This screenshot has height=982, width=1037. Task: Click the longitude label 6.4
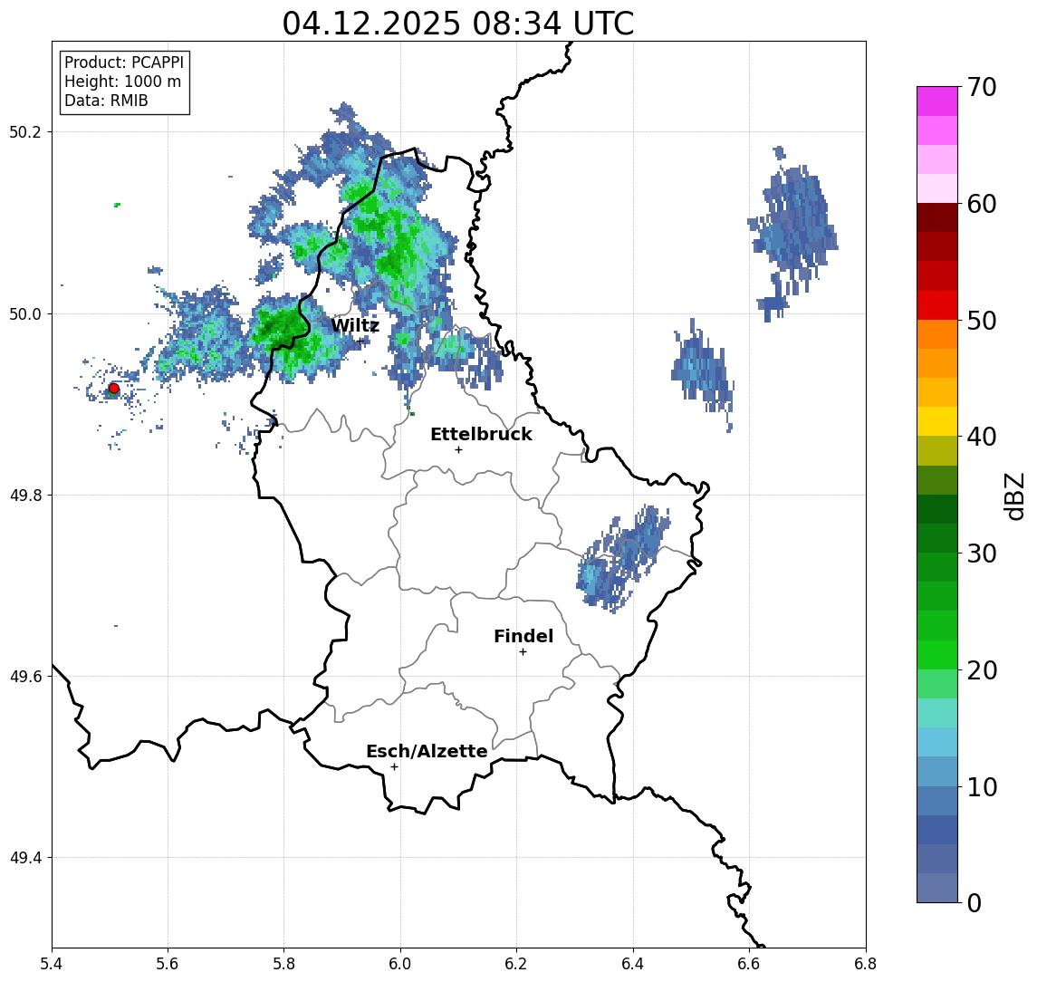(633, 964)
